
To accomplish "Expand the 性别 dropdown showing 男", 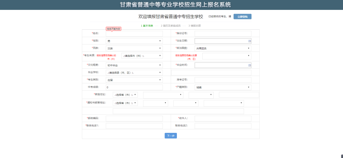I will 134,41.
